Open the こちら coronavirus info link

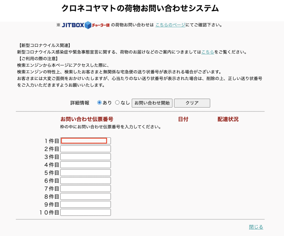208,52
